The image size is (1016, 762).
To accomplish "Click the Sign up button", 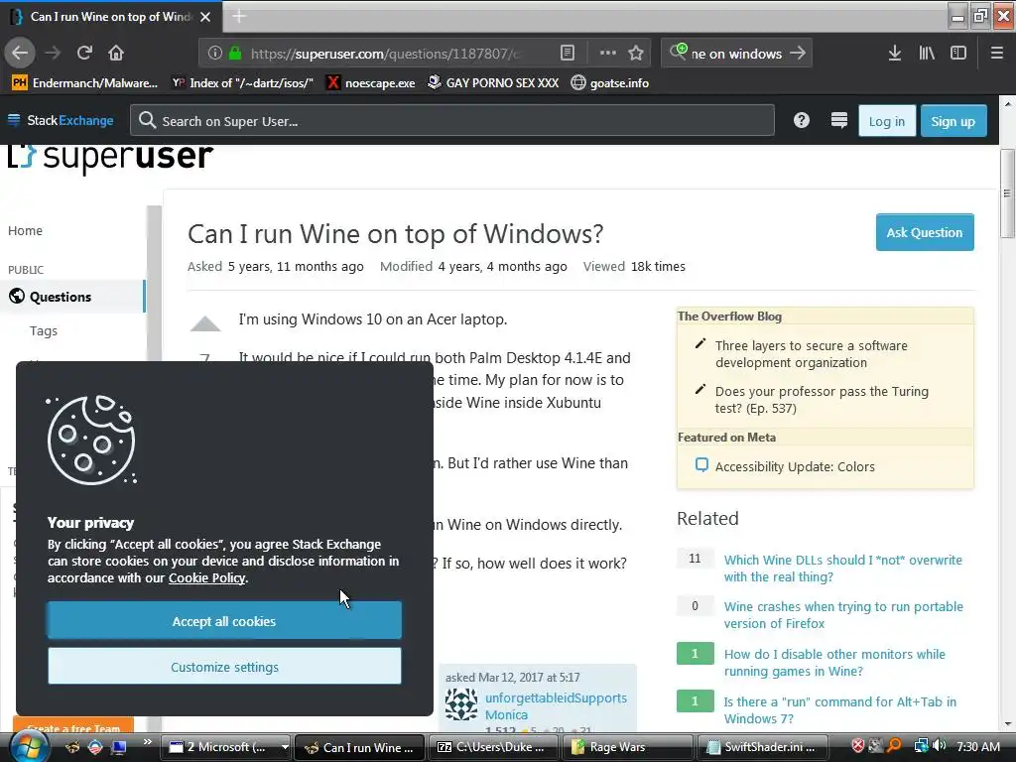I will click(953, 121).
